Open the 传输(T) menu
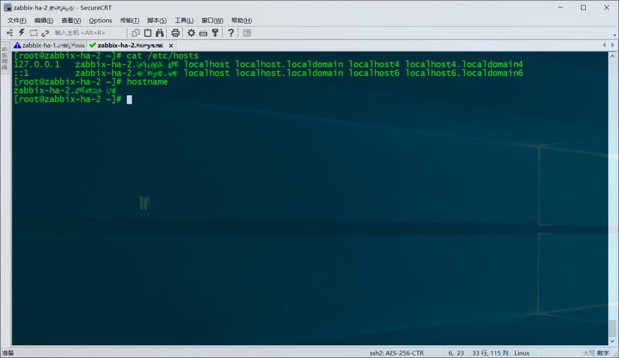This screenshot has width=619, height=358. (129, 21)
